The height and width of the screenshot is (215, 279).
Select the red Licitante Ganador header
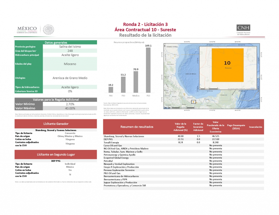pos(56,124)
